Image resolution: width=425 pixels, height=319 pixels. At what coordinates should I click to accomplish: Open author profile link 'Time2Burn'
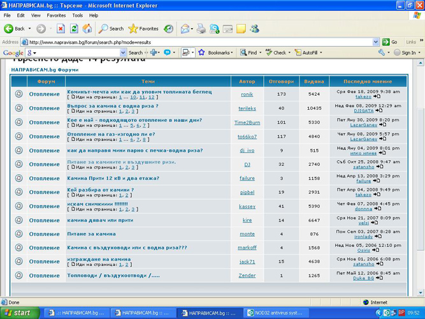click(247, 121)
